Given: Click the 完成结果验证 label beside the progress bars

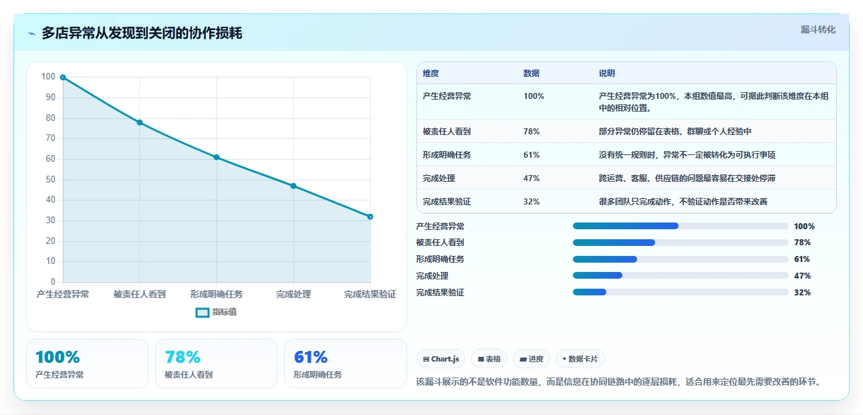Looking at the screenshot, I should [440, 293].
